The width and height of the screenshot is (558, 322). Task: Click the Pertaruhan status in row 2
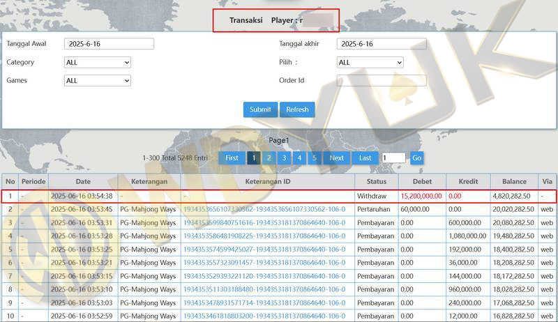pyautogui.click(x=374, y=209)
